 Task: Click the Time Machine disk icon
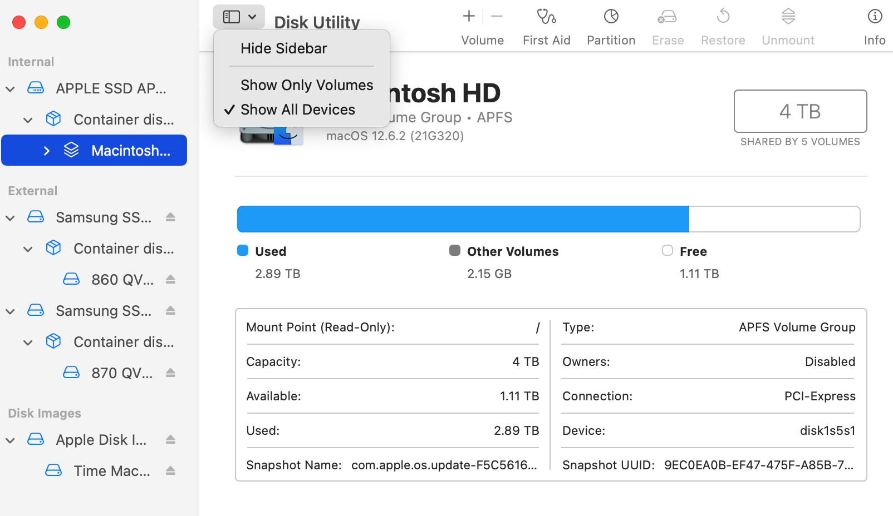coord(53,470)
